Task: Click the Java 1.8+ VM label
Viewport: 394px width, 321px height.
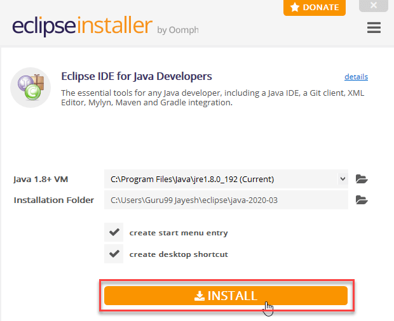Action: coord(41,180)
